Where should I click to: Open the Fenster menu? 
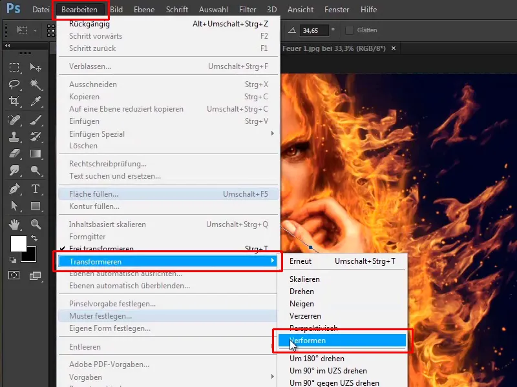(337, 10)
